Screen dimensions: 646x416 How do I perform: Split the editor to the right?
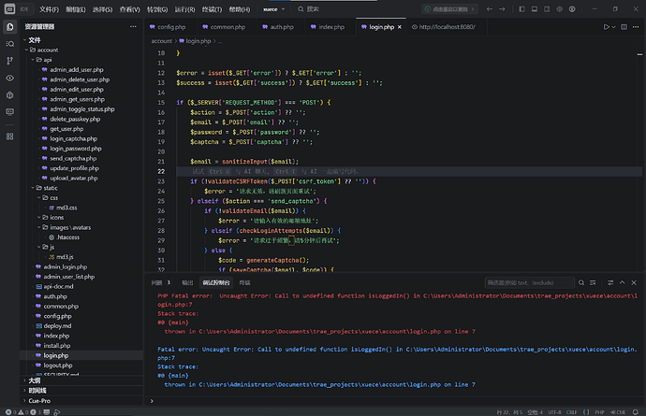pyautogui.click(x=624, y=27)
